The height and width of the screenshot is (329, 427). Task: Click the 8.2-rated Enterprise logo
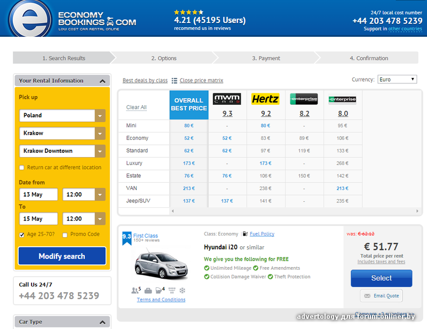pyautogui.click(x=304, y=99)
